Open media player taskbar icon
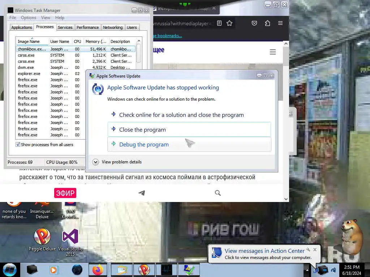The width and height of the screenshot is (370, 277). tap(53, 270)
